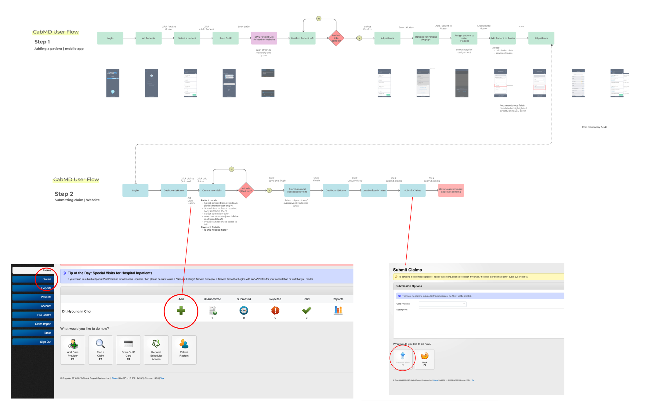Click the green Add claim plus icon
The width and height of the screenshot is (645, 401).
(181, 311)
